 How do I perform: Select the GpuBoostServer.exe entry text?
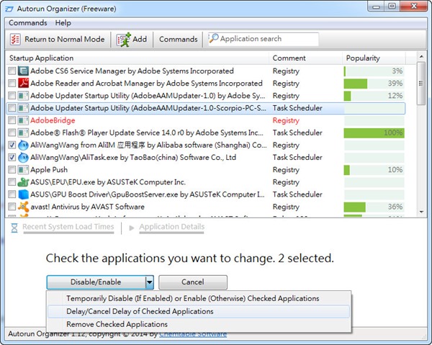pos(148,194)
